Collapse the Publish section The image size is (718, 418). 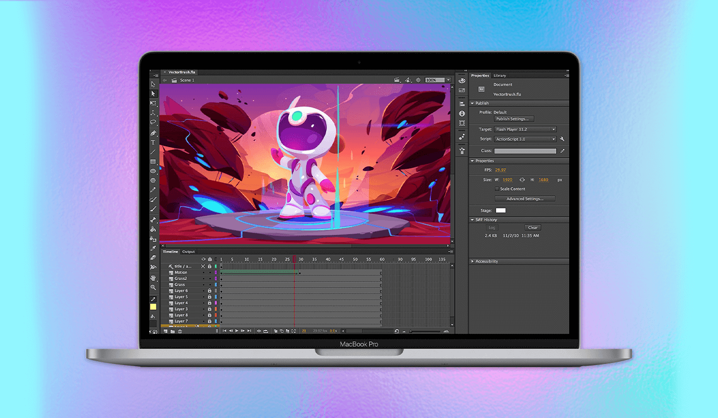click(472, 103)
